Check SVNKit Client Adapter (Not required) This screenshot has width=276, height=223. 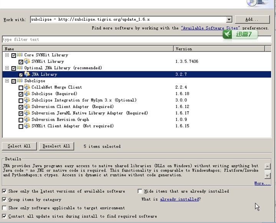21,126
